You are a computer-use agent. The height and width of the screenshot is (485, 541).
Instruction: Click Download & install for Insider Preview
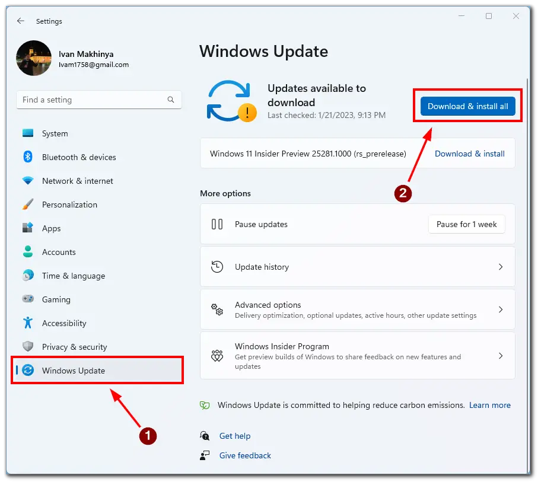[469, 154]
